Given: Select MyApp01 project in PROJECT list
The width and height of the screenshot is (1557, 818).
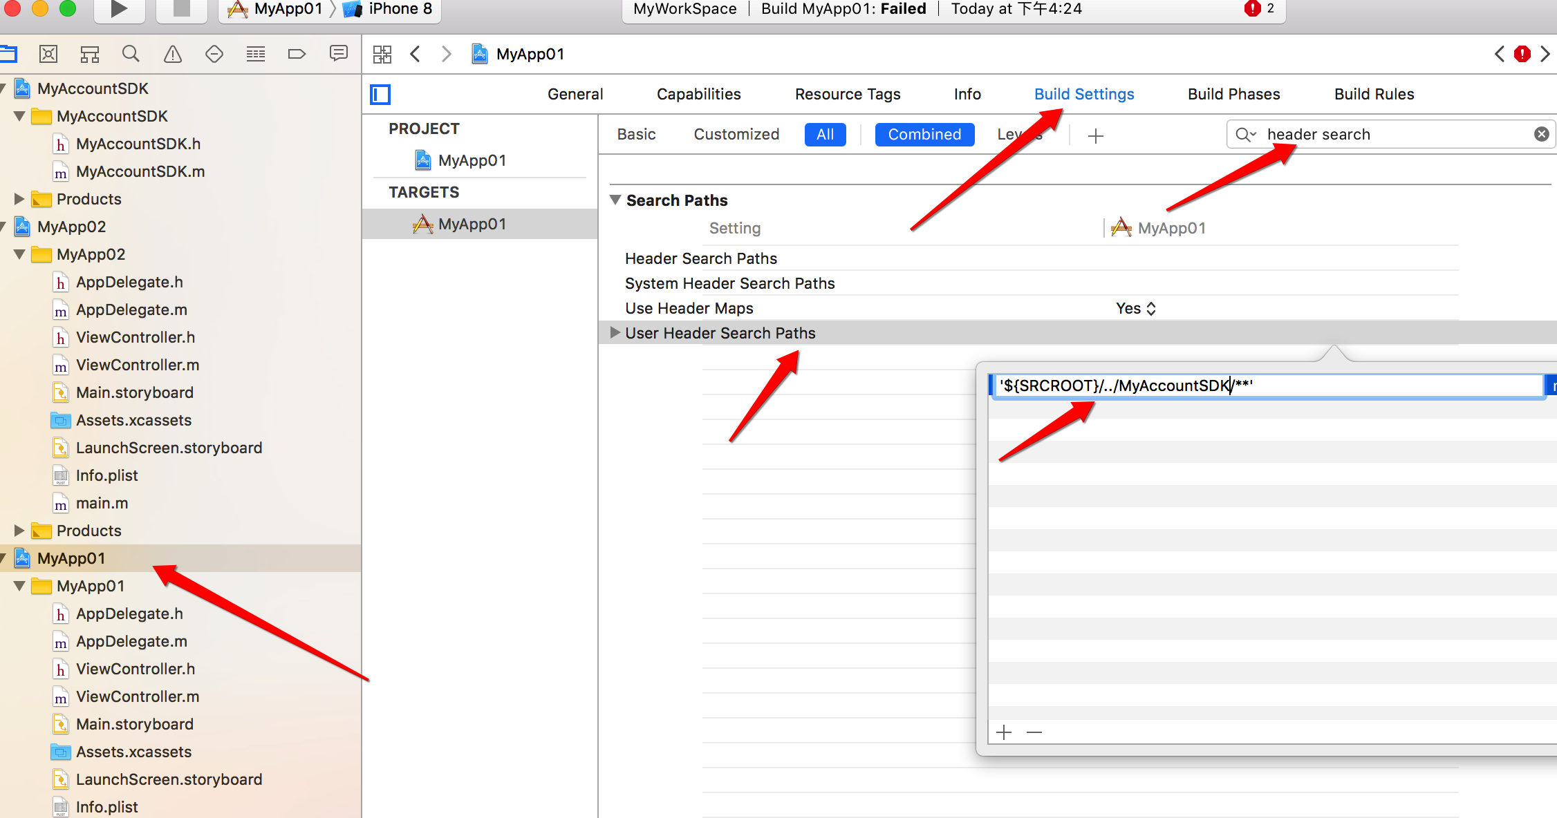Looking at the screenshot, I should (472, 160).
